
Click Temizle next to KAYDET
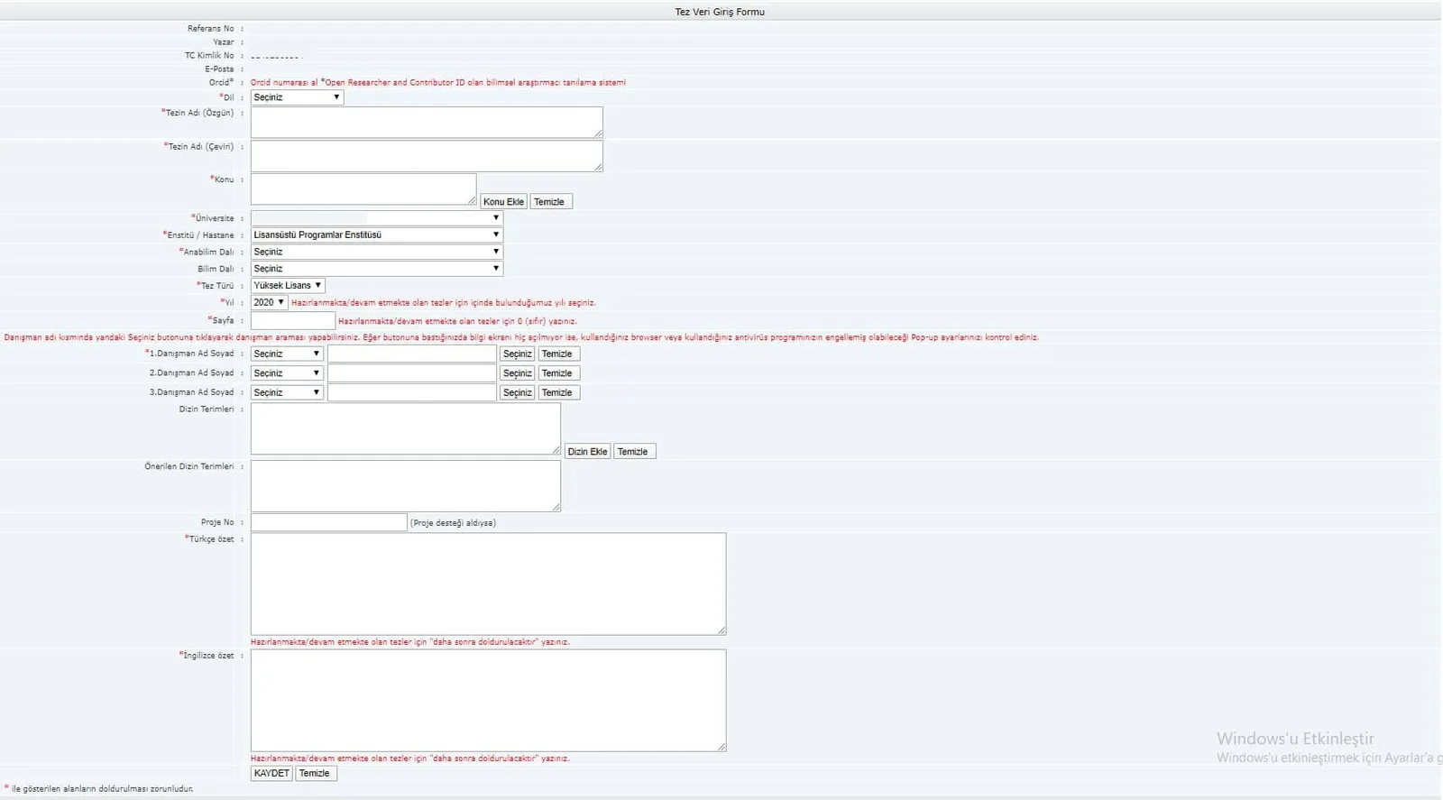coord(315,773)
